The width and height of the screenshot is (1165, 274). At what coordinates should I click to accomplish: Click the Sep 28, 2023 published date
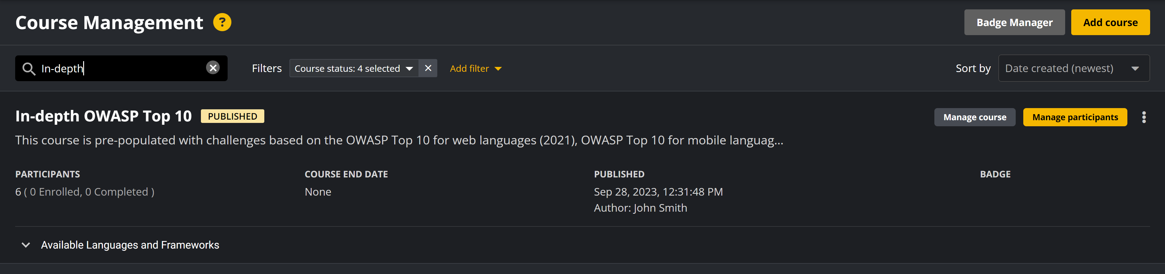click(658, 192)
